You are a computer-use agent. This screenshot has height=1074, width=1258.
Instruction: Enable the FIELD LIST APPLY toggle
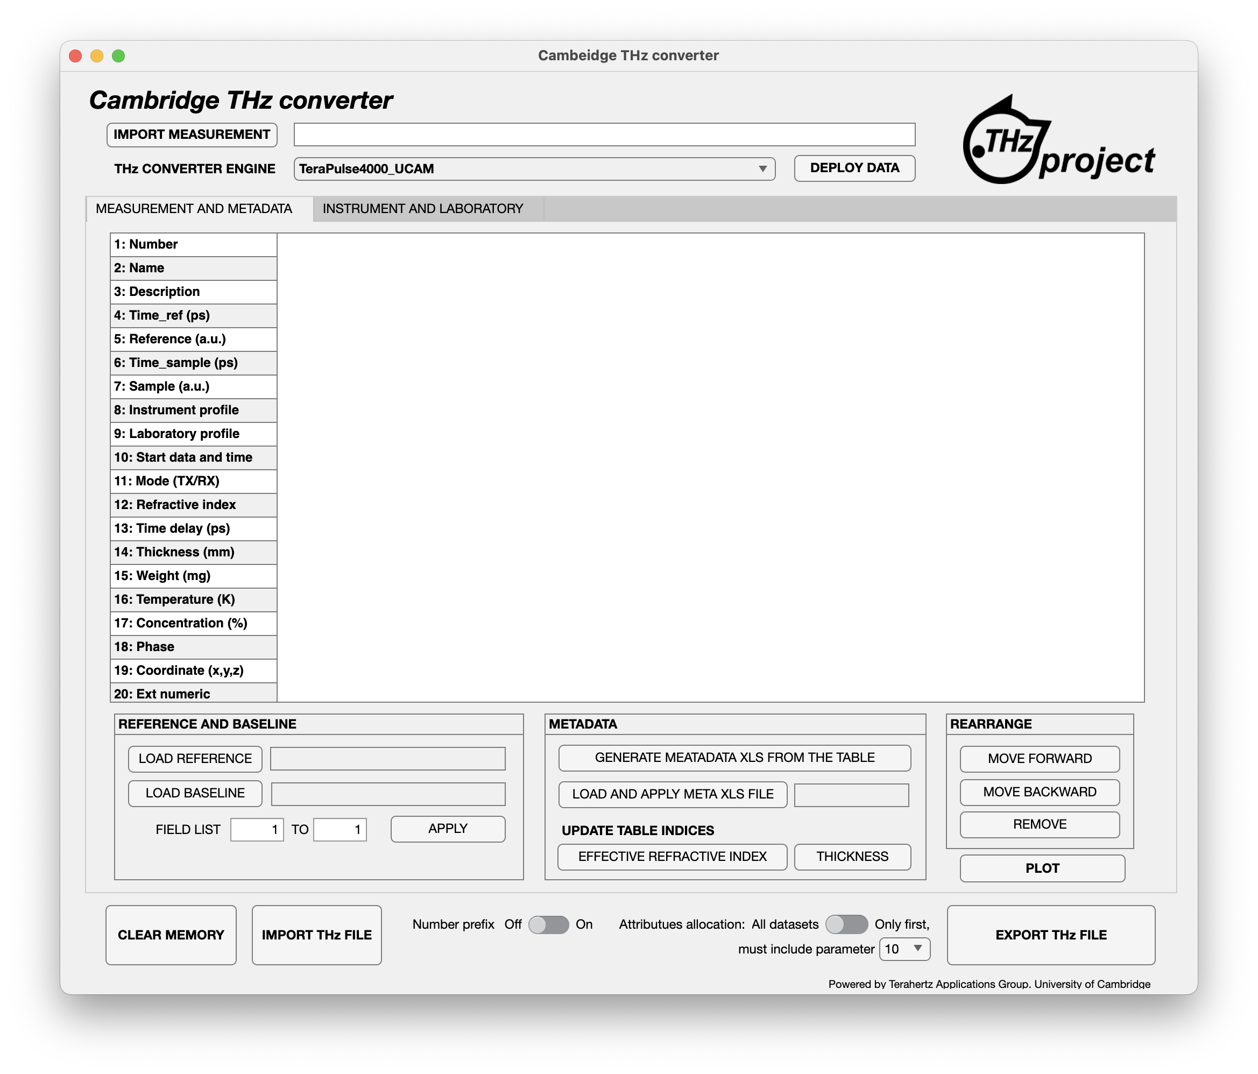coord(446,829)
